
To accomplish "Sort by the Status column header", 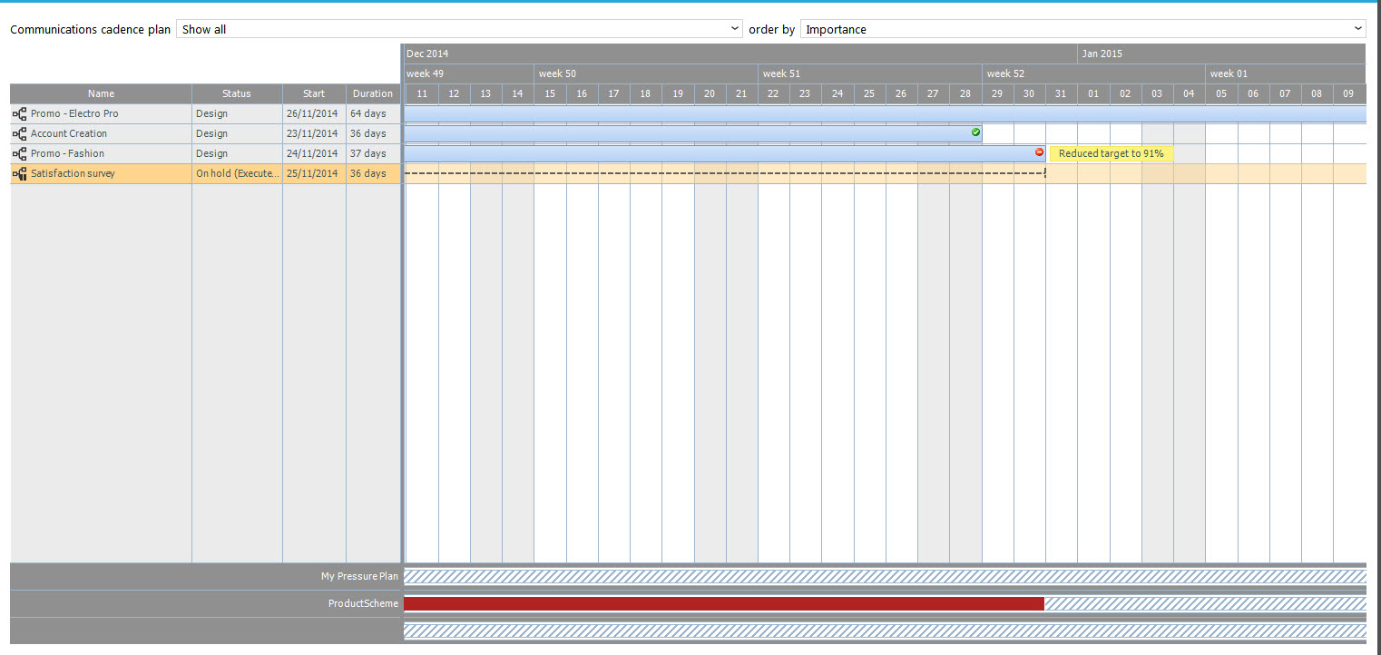I will (237, 93).
